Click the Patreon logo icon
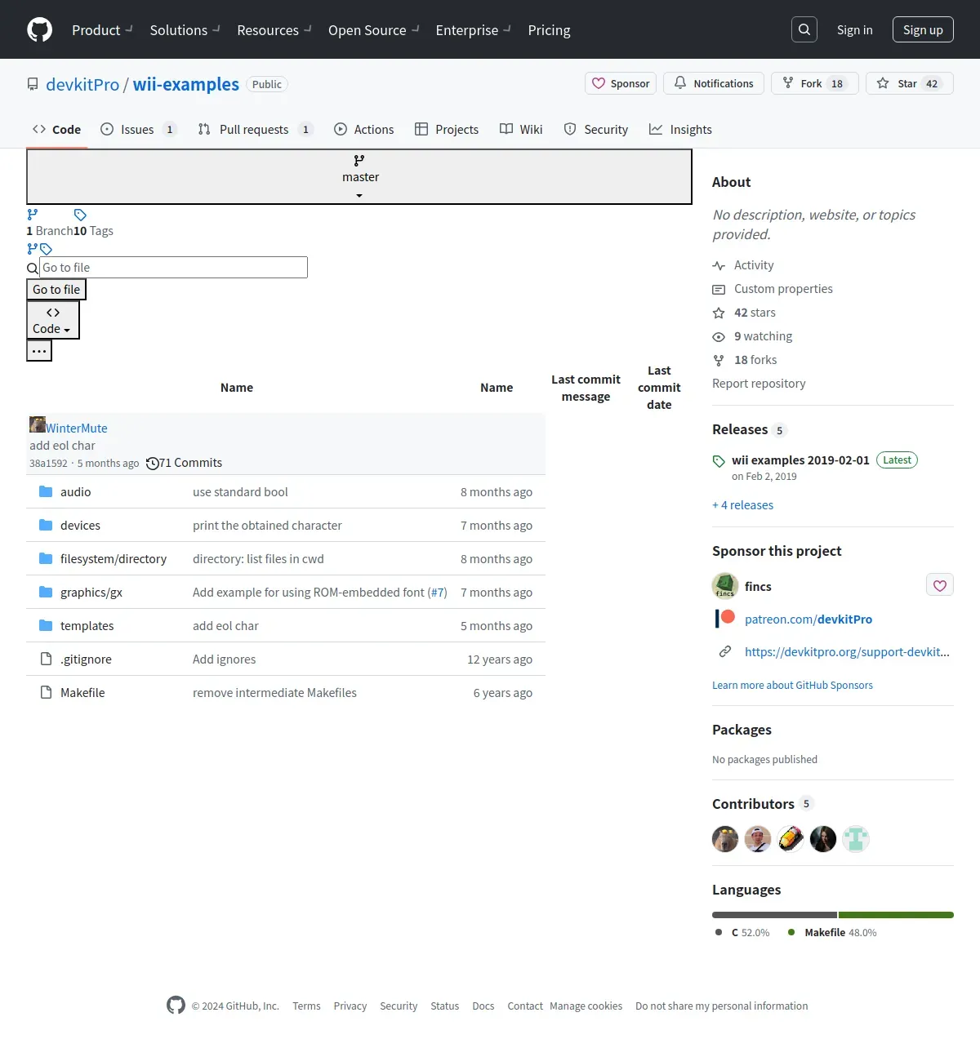The height and width of the screenshot is (1048, 980). 725,619
